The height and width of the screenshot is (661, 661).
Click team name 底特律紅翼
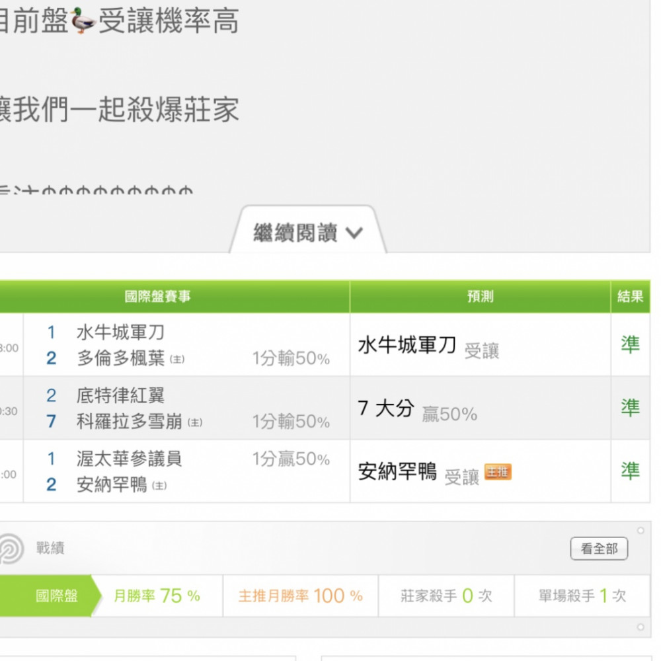pos(120,395)
